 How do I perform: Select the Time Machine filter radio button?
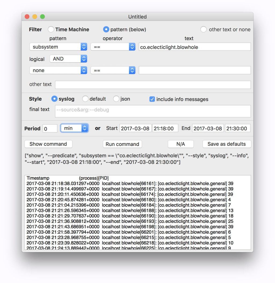click(51, 30)
